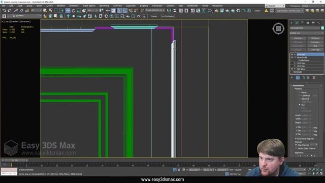The image size is (325, 183).
Task: Open the Customize menu
Action: pyautogui.click(x=131, y=6)
